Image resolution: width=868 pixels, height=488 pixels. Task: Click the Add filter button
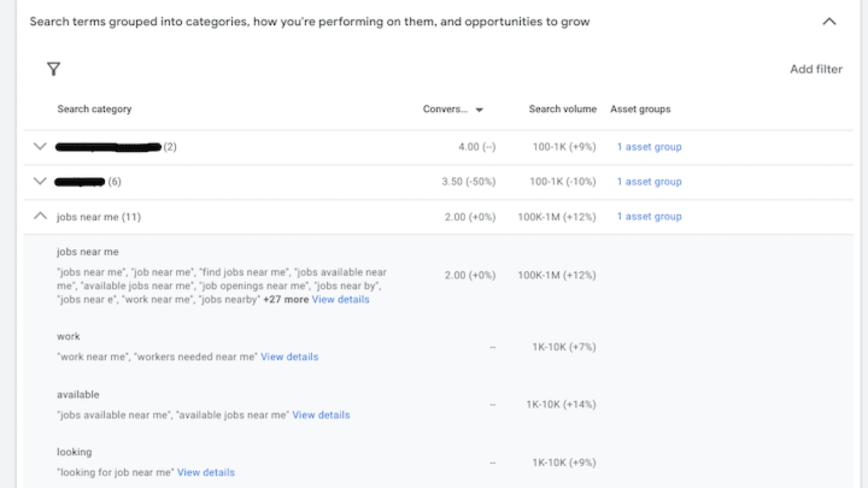(816, 69)
